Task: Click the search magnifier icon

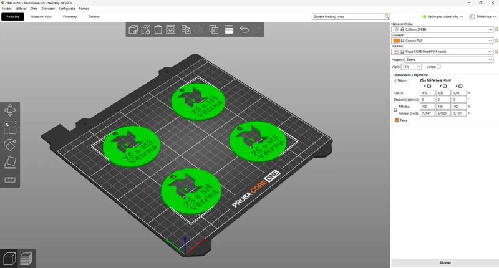Action: (387, 17)
